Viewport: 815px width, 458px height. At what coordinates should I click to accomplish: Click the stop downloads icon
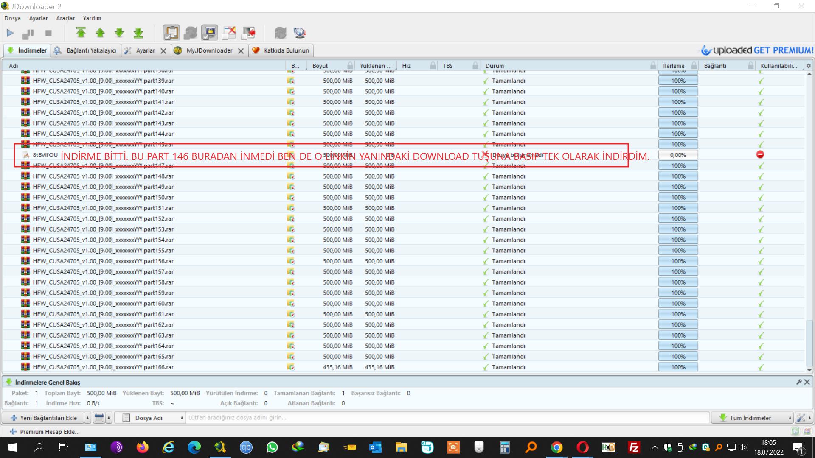pyautogui.click(x=48, y=33)
